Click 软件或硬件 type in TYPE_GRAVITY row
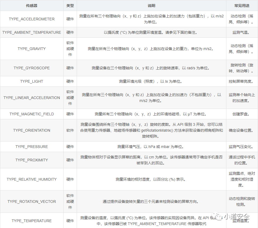 [x=70, y=49]
